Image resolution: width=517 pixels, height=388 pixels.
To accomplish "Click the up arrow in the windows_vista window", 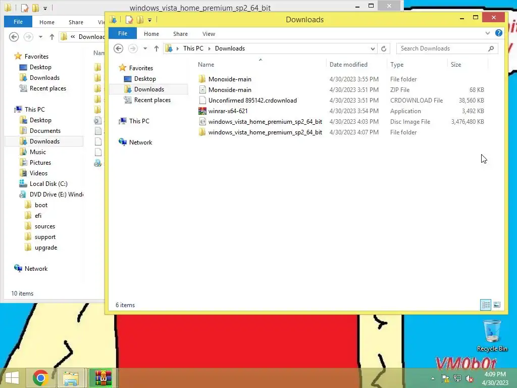I will 52,36.
